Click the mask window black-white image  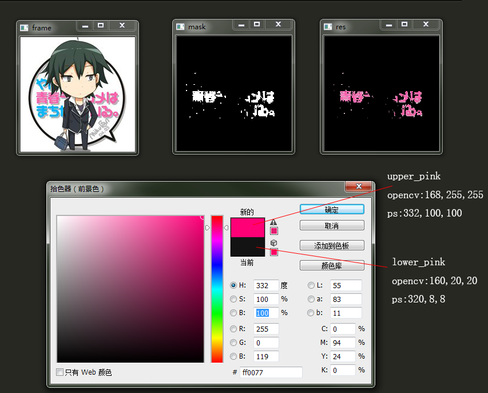pyautogui.click(x=234, y=93)
